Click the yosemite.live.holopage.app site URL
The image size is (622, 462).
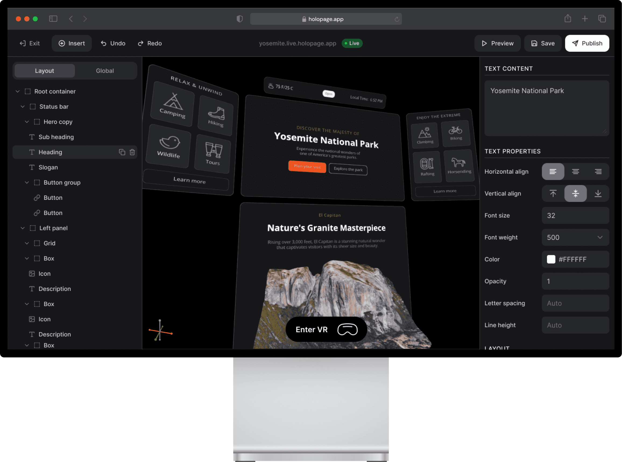point(297,43)
